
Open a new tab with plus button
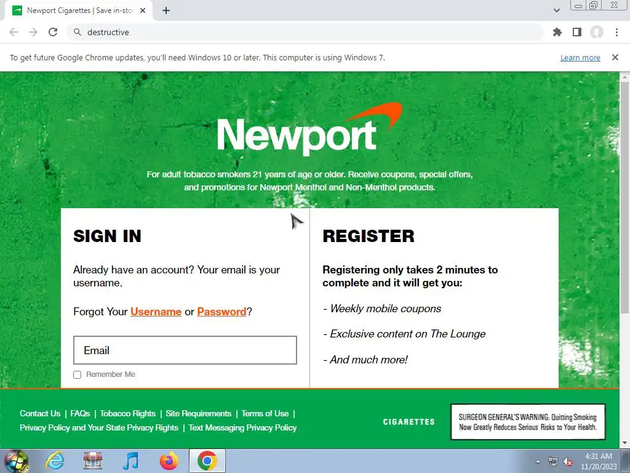click(x=166, y=10)
